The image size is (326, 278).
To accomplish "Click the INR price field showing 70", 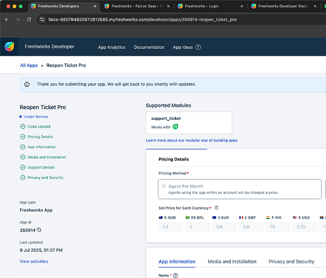I will tap(278, 227).
